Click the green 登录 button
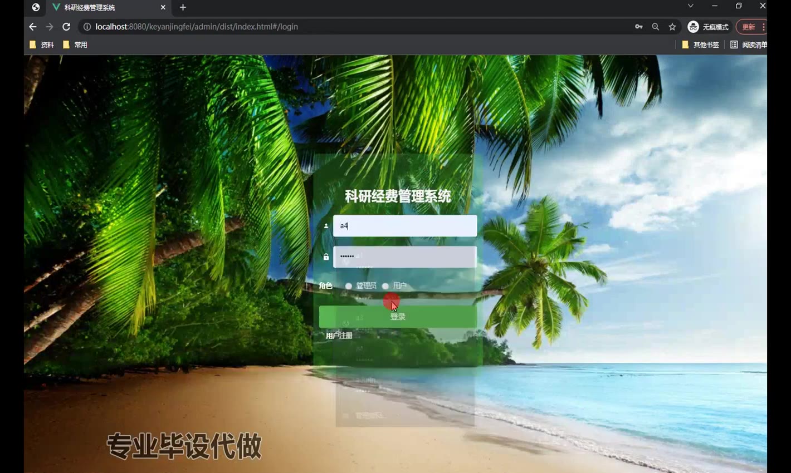This screenshot has width=791, height=473. click(398, 317)
